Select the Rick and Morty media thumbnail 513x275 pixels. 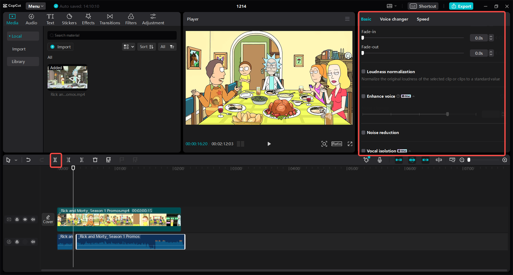point(67,77)
